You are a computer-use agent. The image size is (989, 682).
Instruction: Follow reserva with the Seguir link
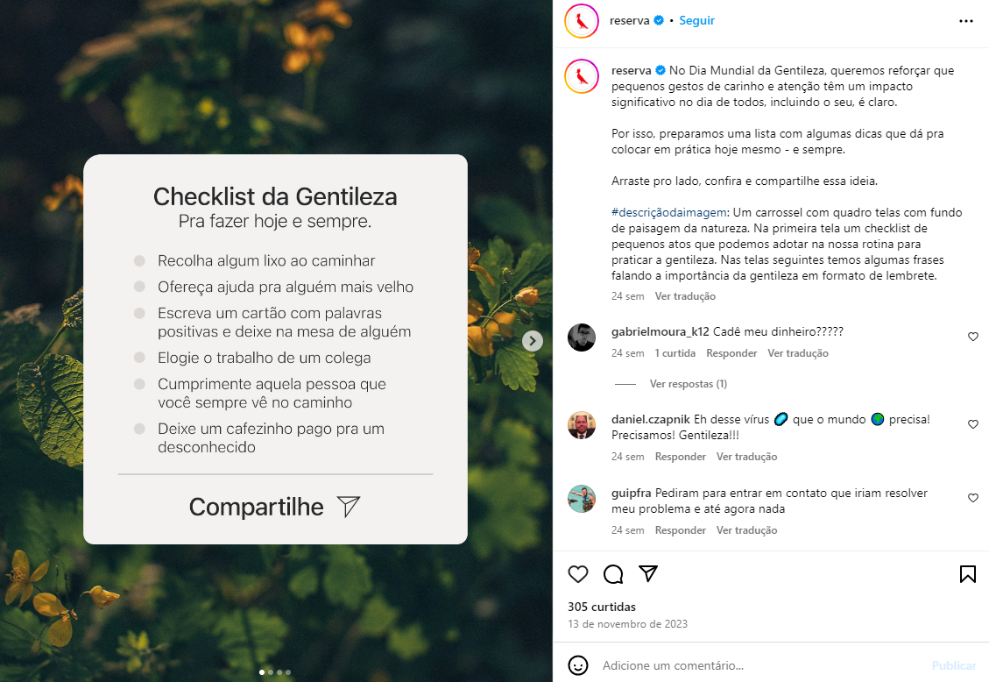696,20
